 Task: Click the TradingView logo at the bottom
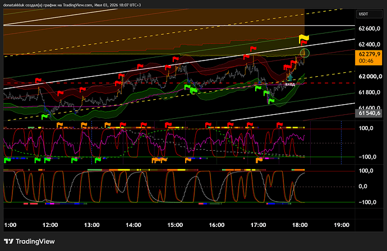coord(29,241)
